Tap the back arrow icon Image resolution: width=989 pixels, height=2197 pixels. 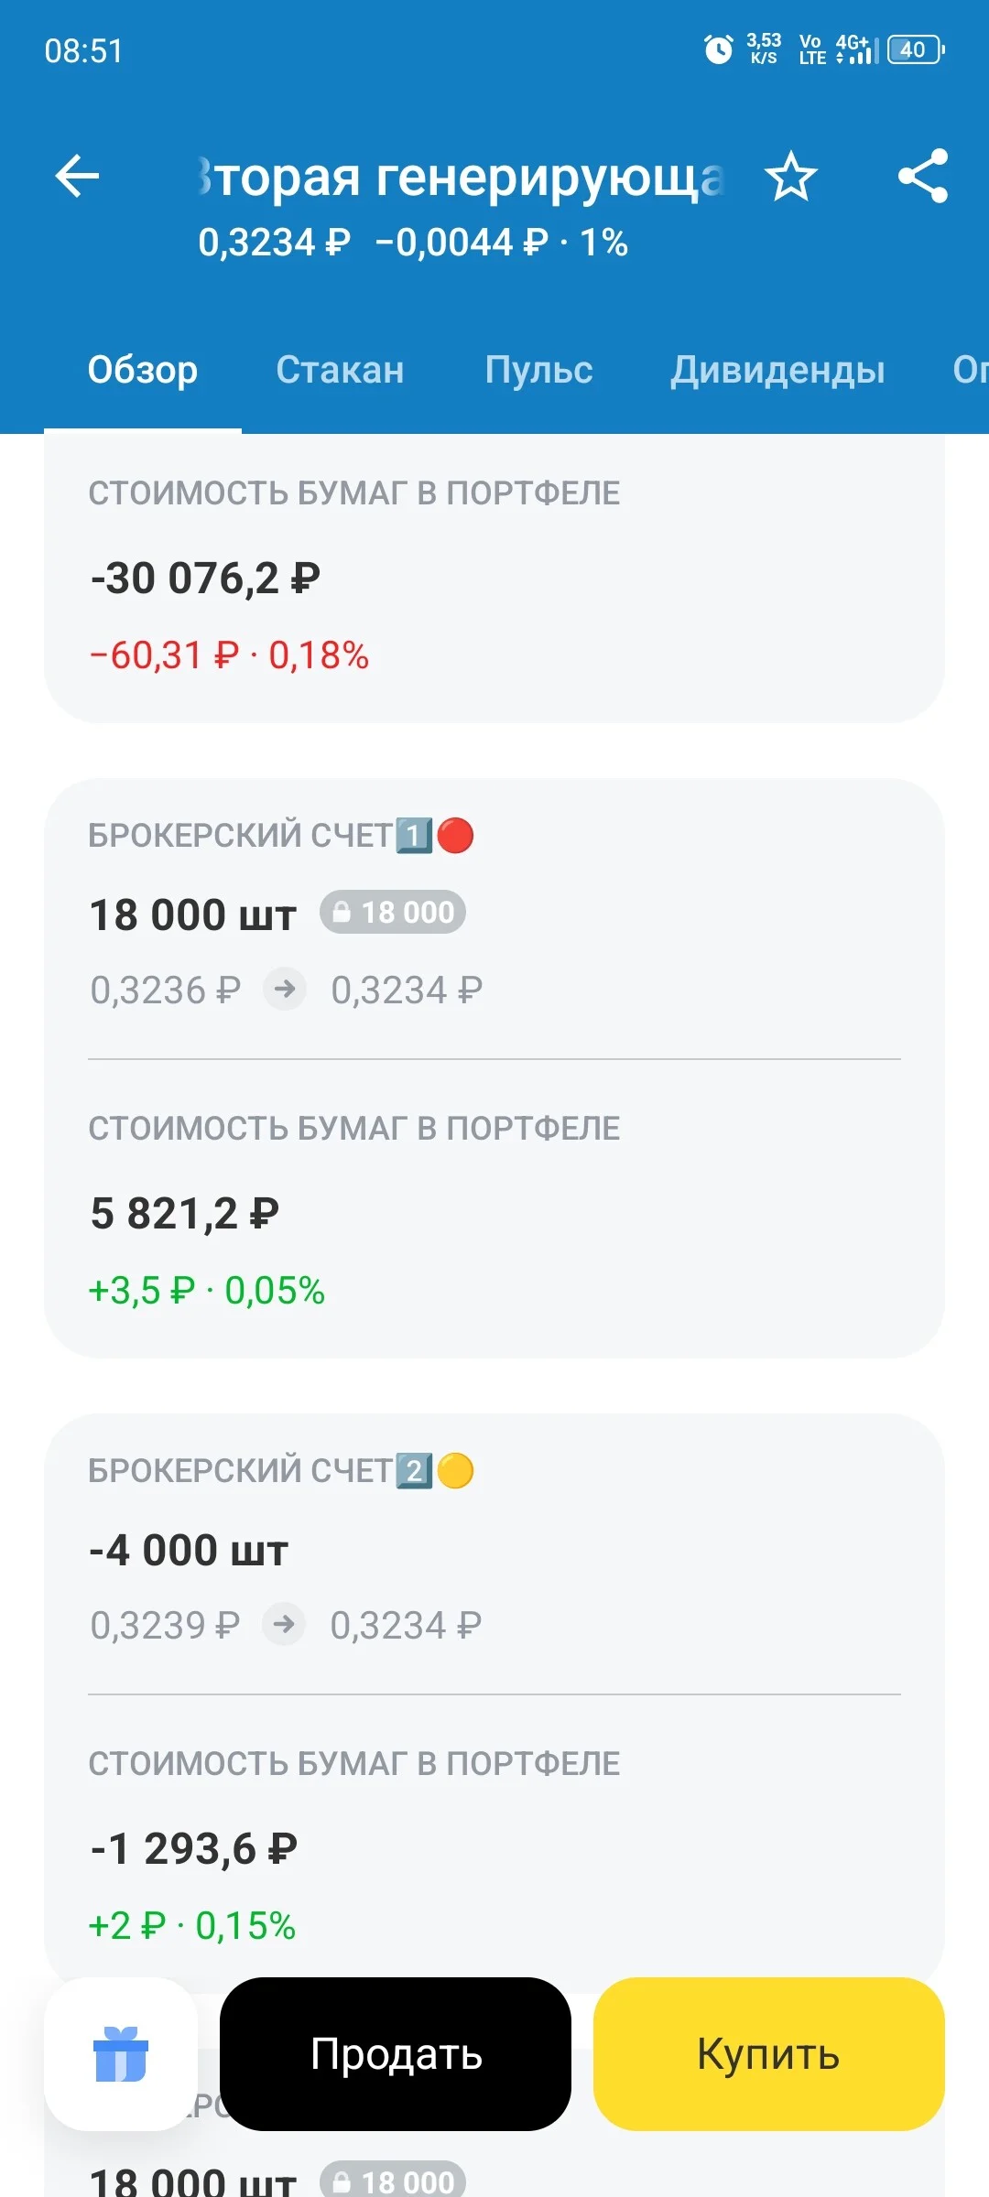tap(77, 177)
